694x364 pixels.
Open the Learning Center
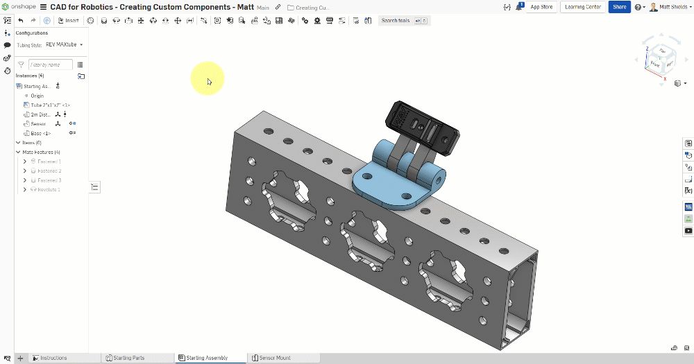pos(583,7)
